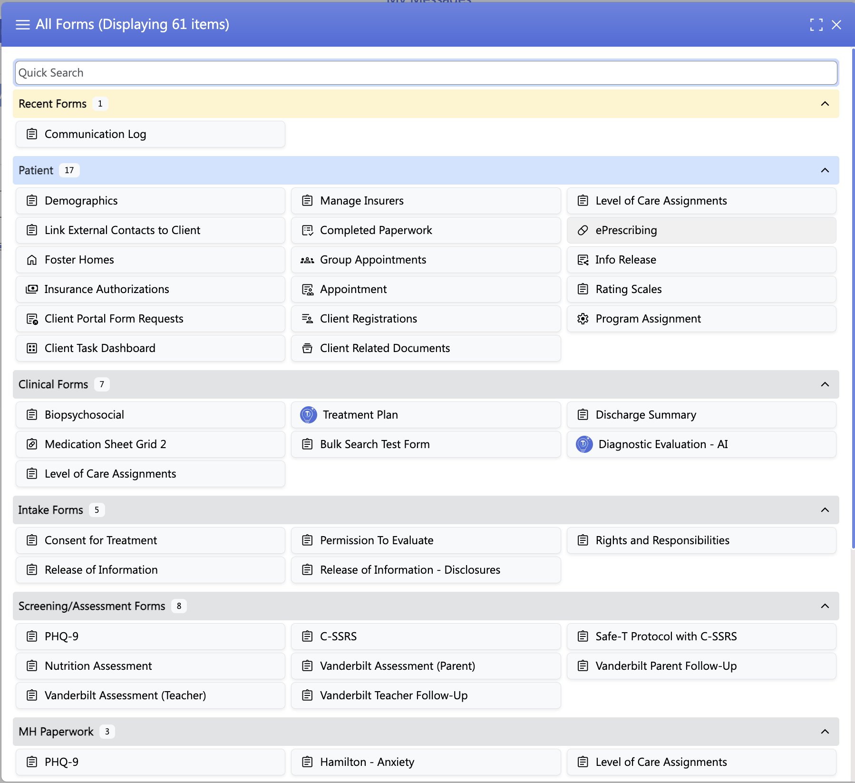Viewport: 855px width, 783px height.
Task: Collapse the Patient section
Action: tap(825, 170)
